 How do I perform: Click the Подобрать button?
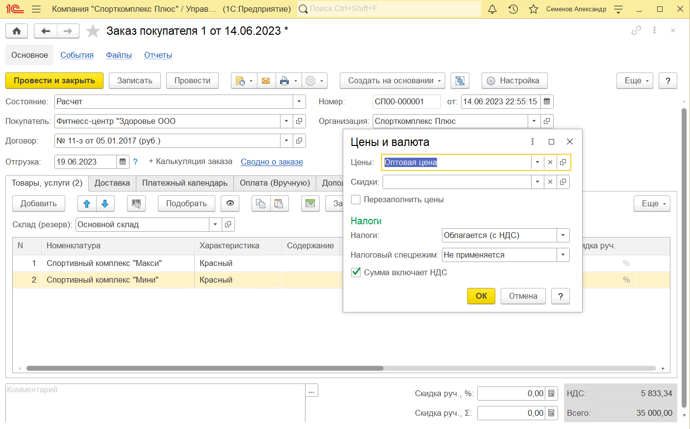tap(186, 204)
